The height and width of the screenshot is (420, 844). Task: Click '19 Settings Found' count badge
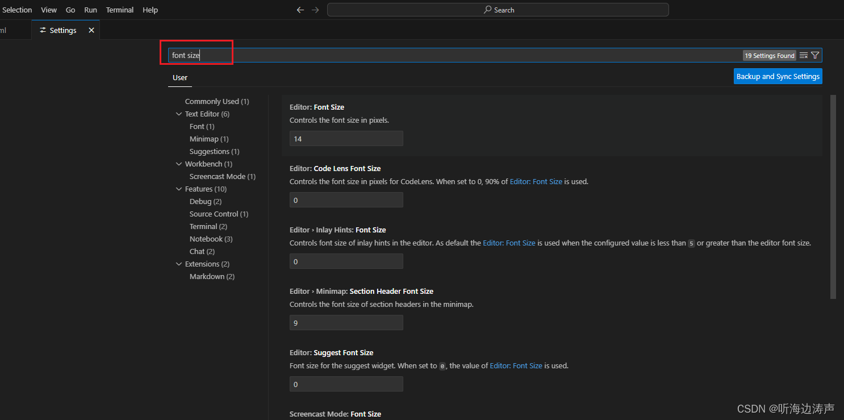[x=770, y=56]
